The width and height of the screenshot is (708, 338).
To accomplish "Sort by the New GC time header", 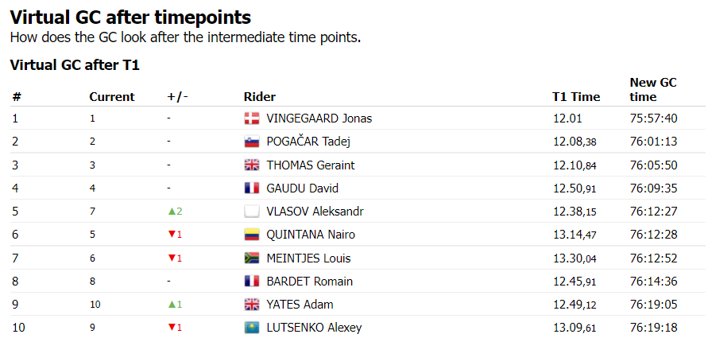I will click(x=652, y=89).
